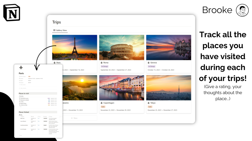Open Restaurant Le Gabriel list item
This screenshot has width=252, height=141.
pos(38,100)
